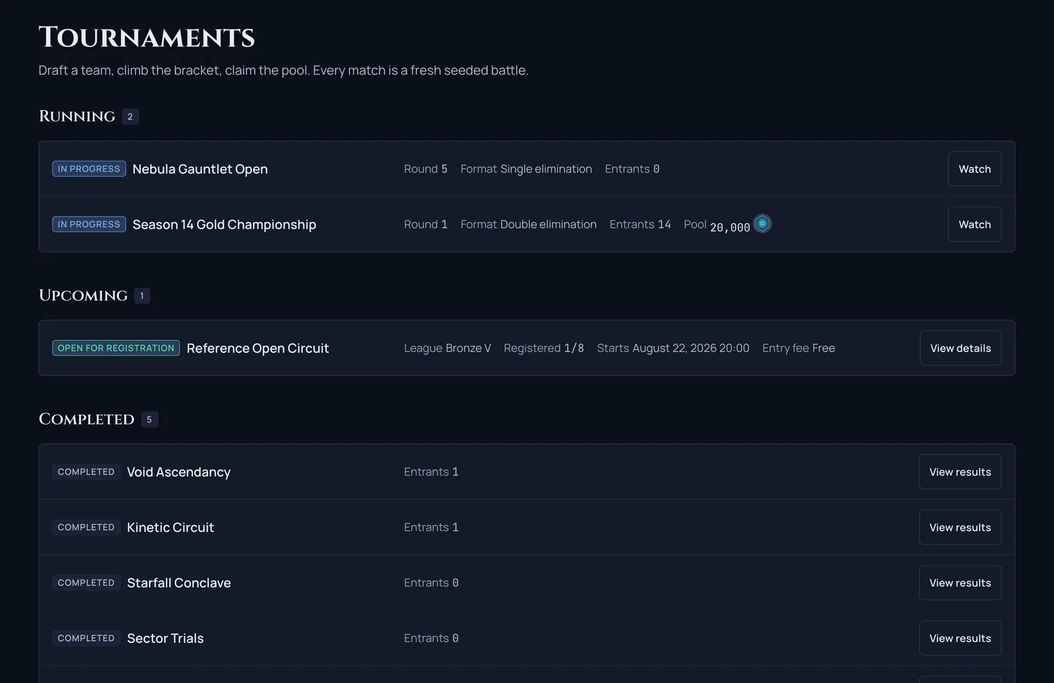
Task: Click the Completed section heading
Action: click(86, 419)
